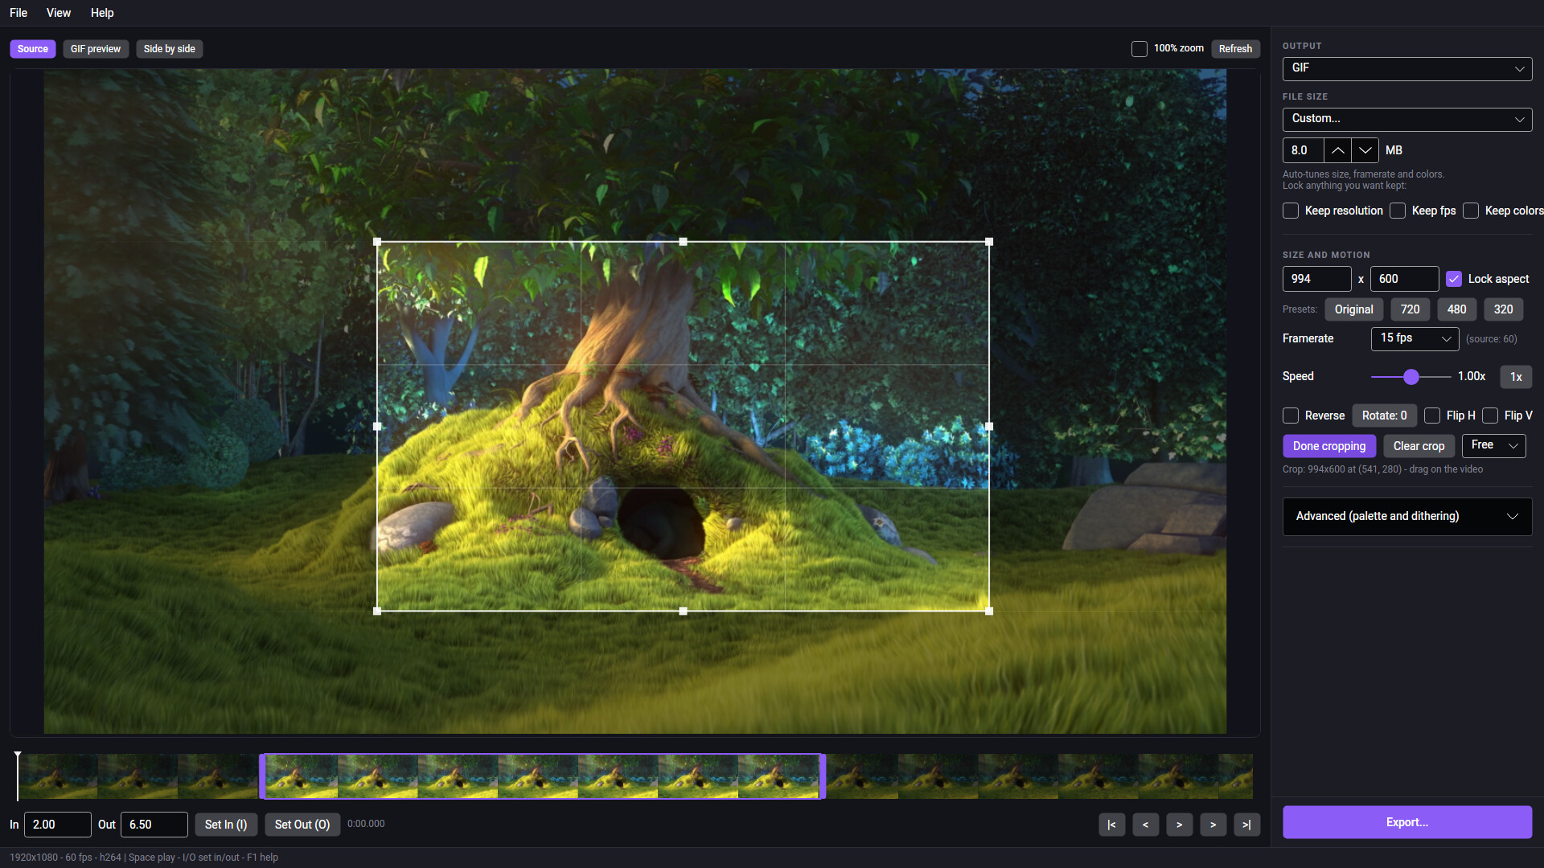
Task: Decrease file size MB down arrow
Action: (1365, 150)
